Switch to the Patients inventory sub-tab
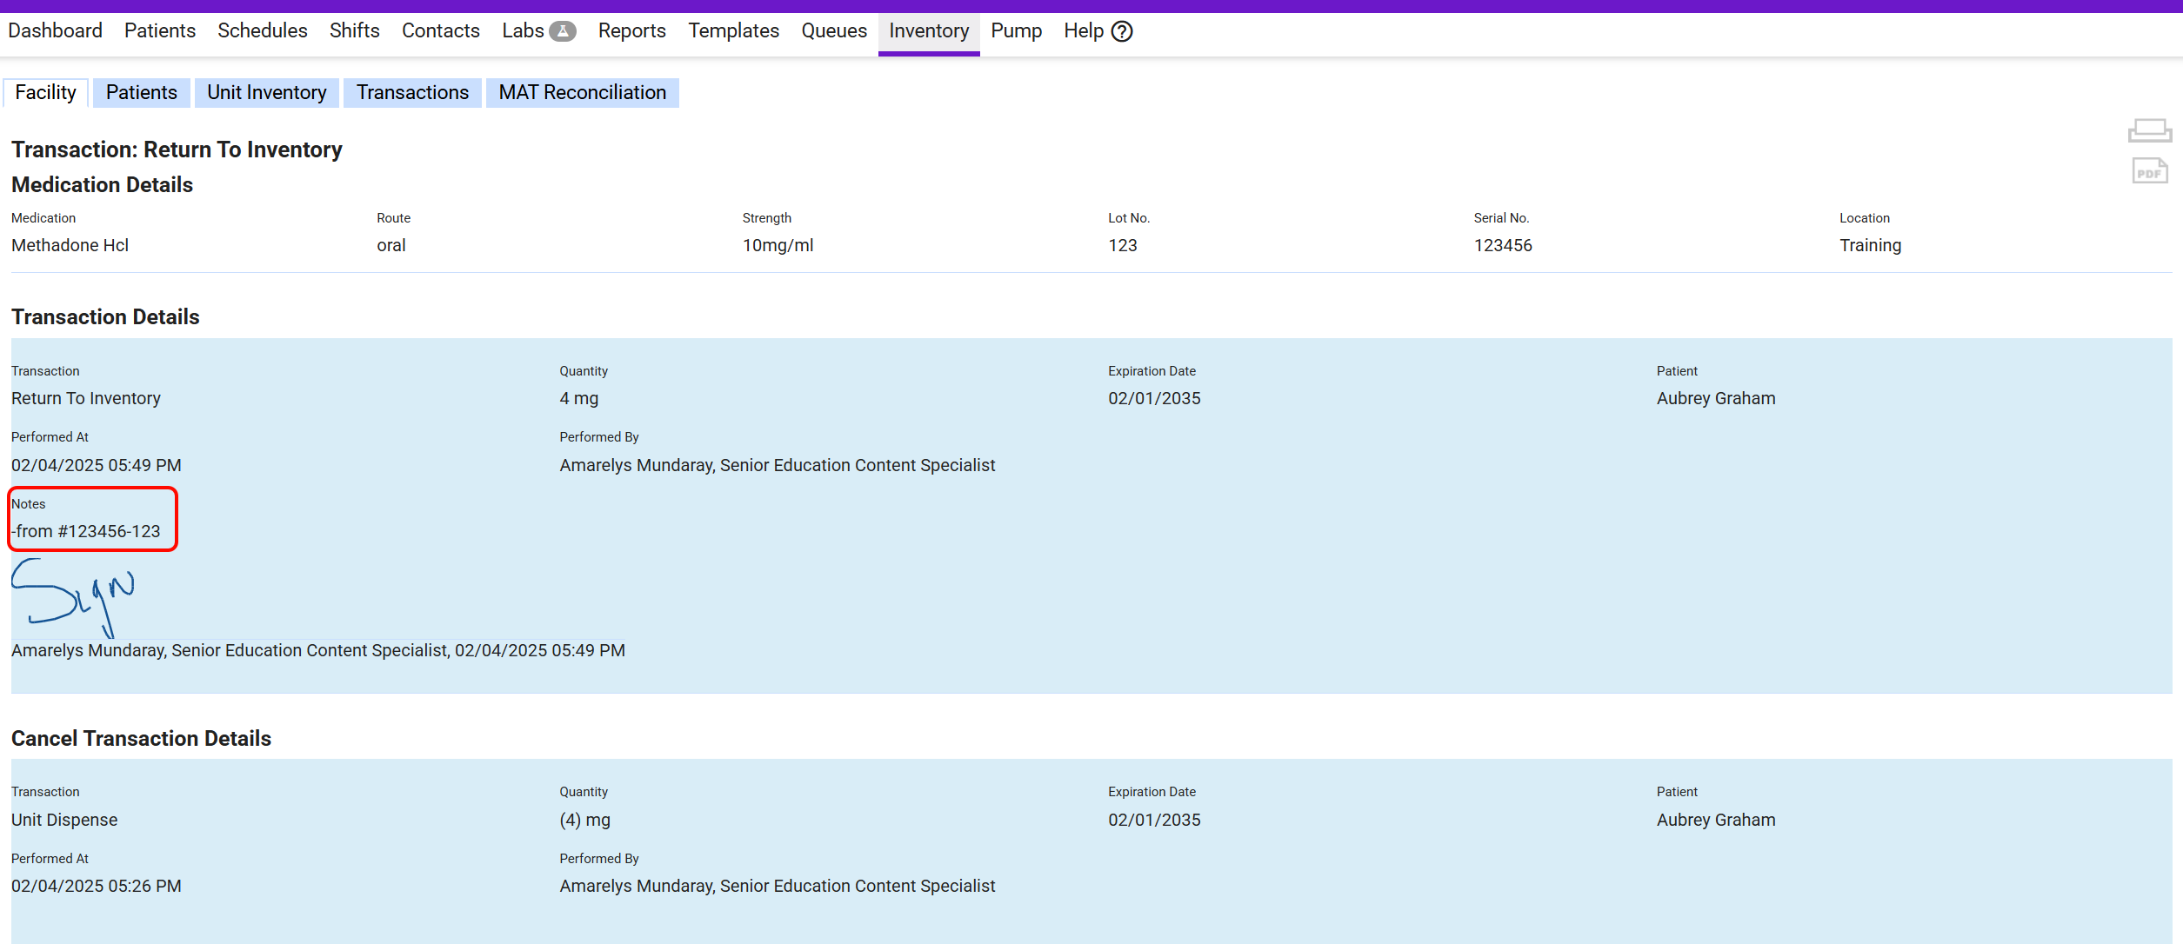2183x944 pixels. (141, 93)
